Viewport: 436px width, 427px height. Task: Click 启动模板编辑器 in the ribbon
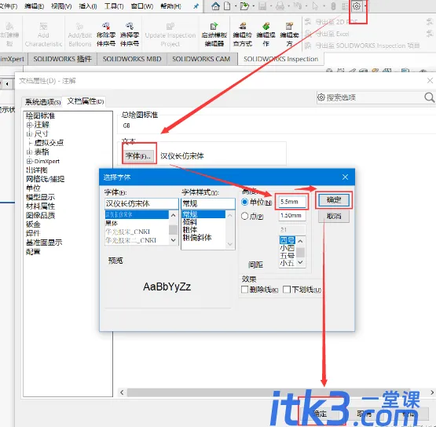point(214,35)
